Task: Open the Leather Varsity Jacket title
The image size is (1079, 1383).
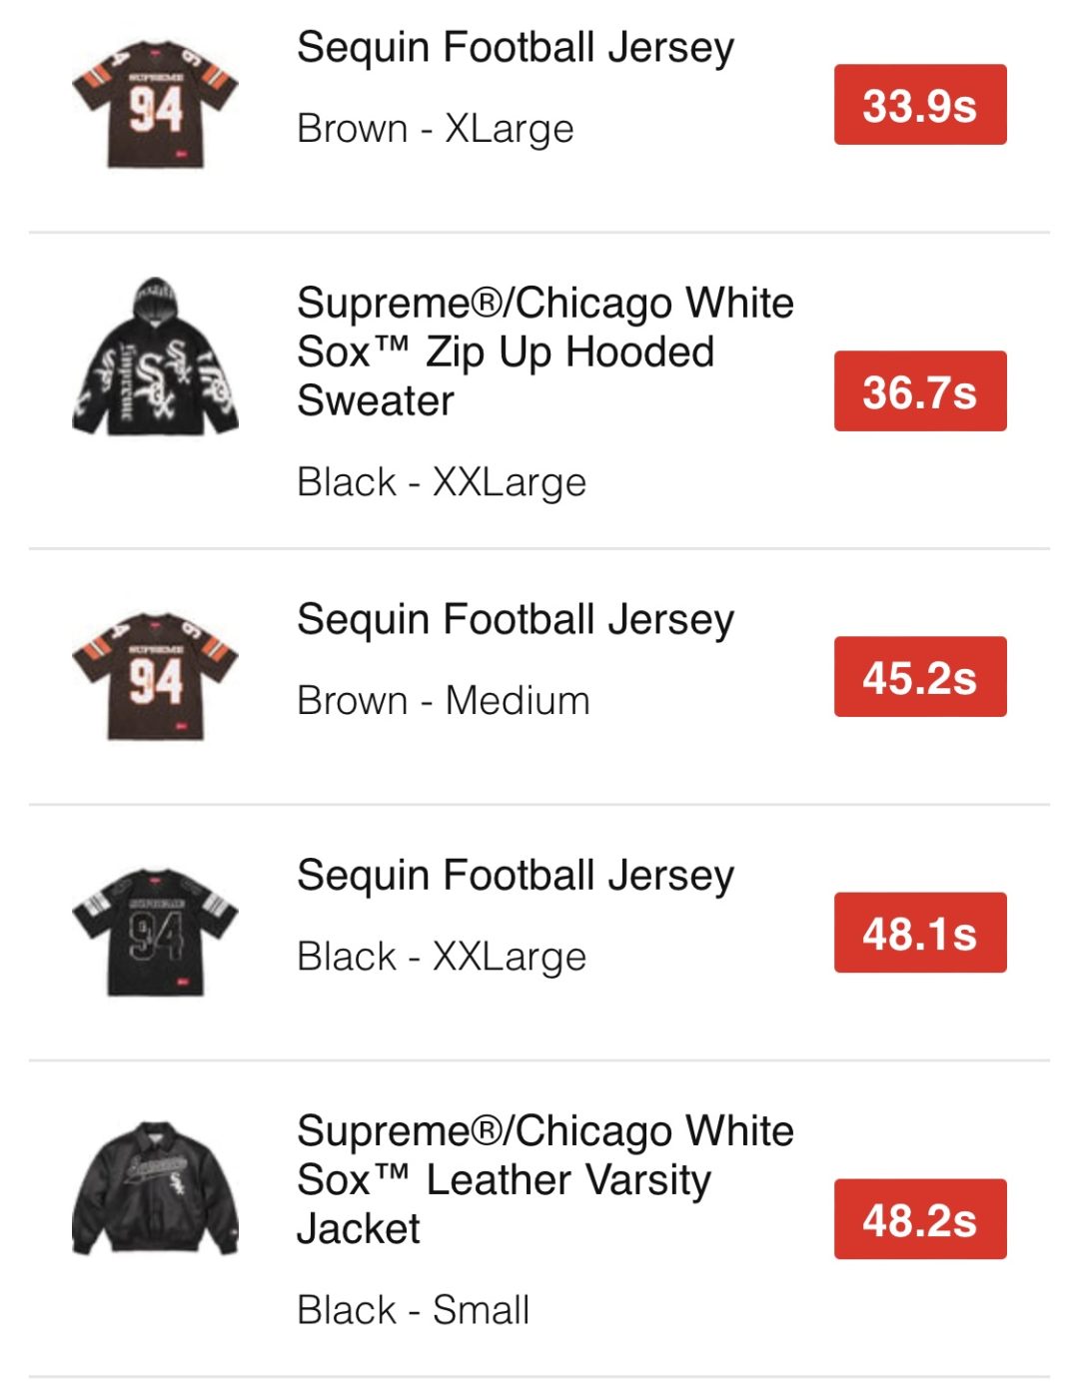Action: click(x=544, y=1179)
